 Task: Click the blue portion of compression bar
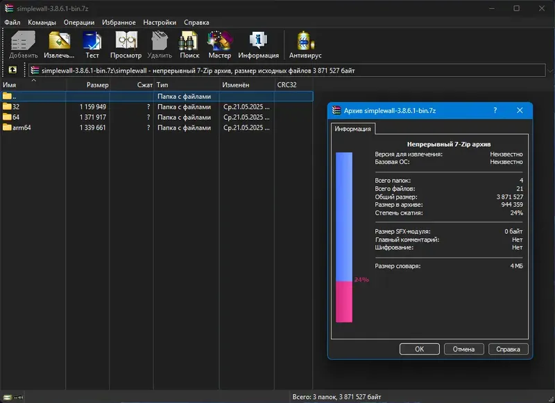click(344, 217)
